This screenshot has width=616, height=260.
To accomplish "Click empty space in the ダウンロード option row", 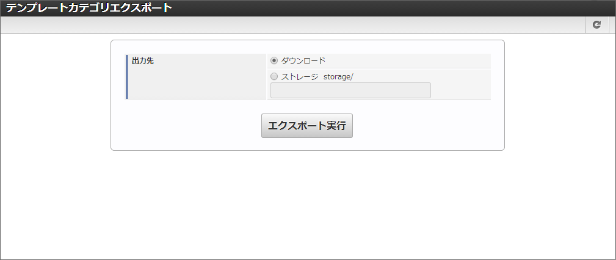I will tap(409, 60).
